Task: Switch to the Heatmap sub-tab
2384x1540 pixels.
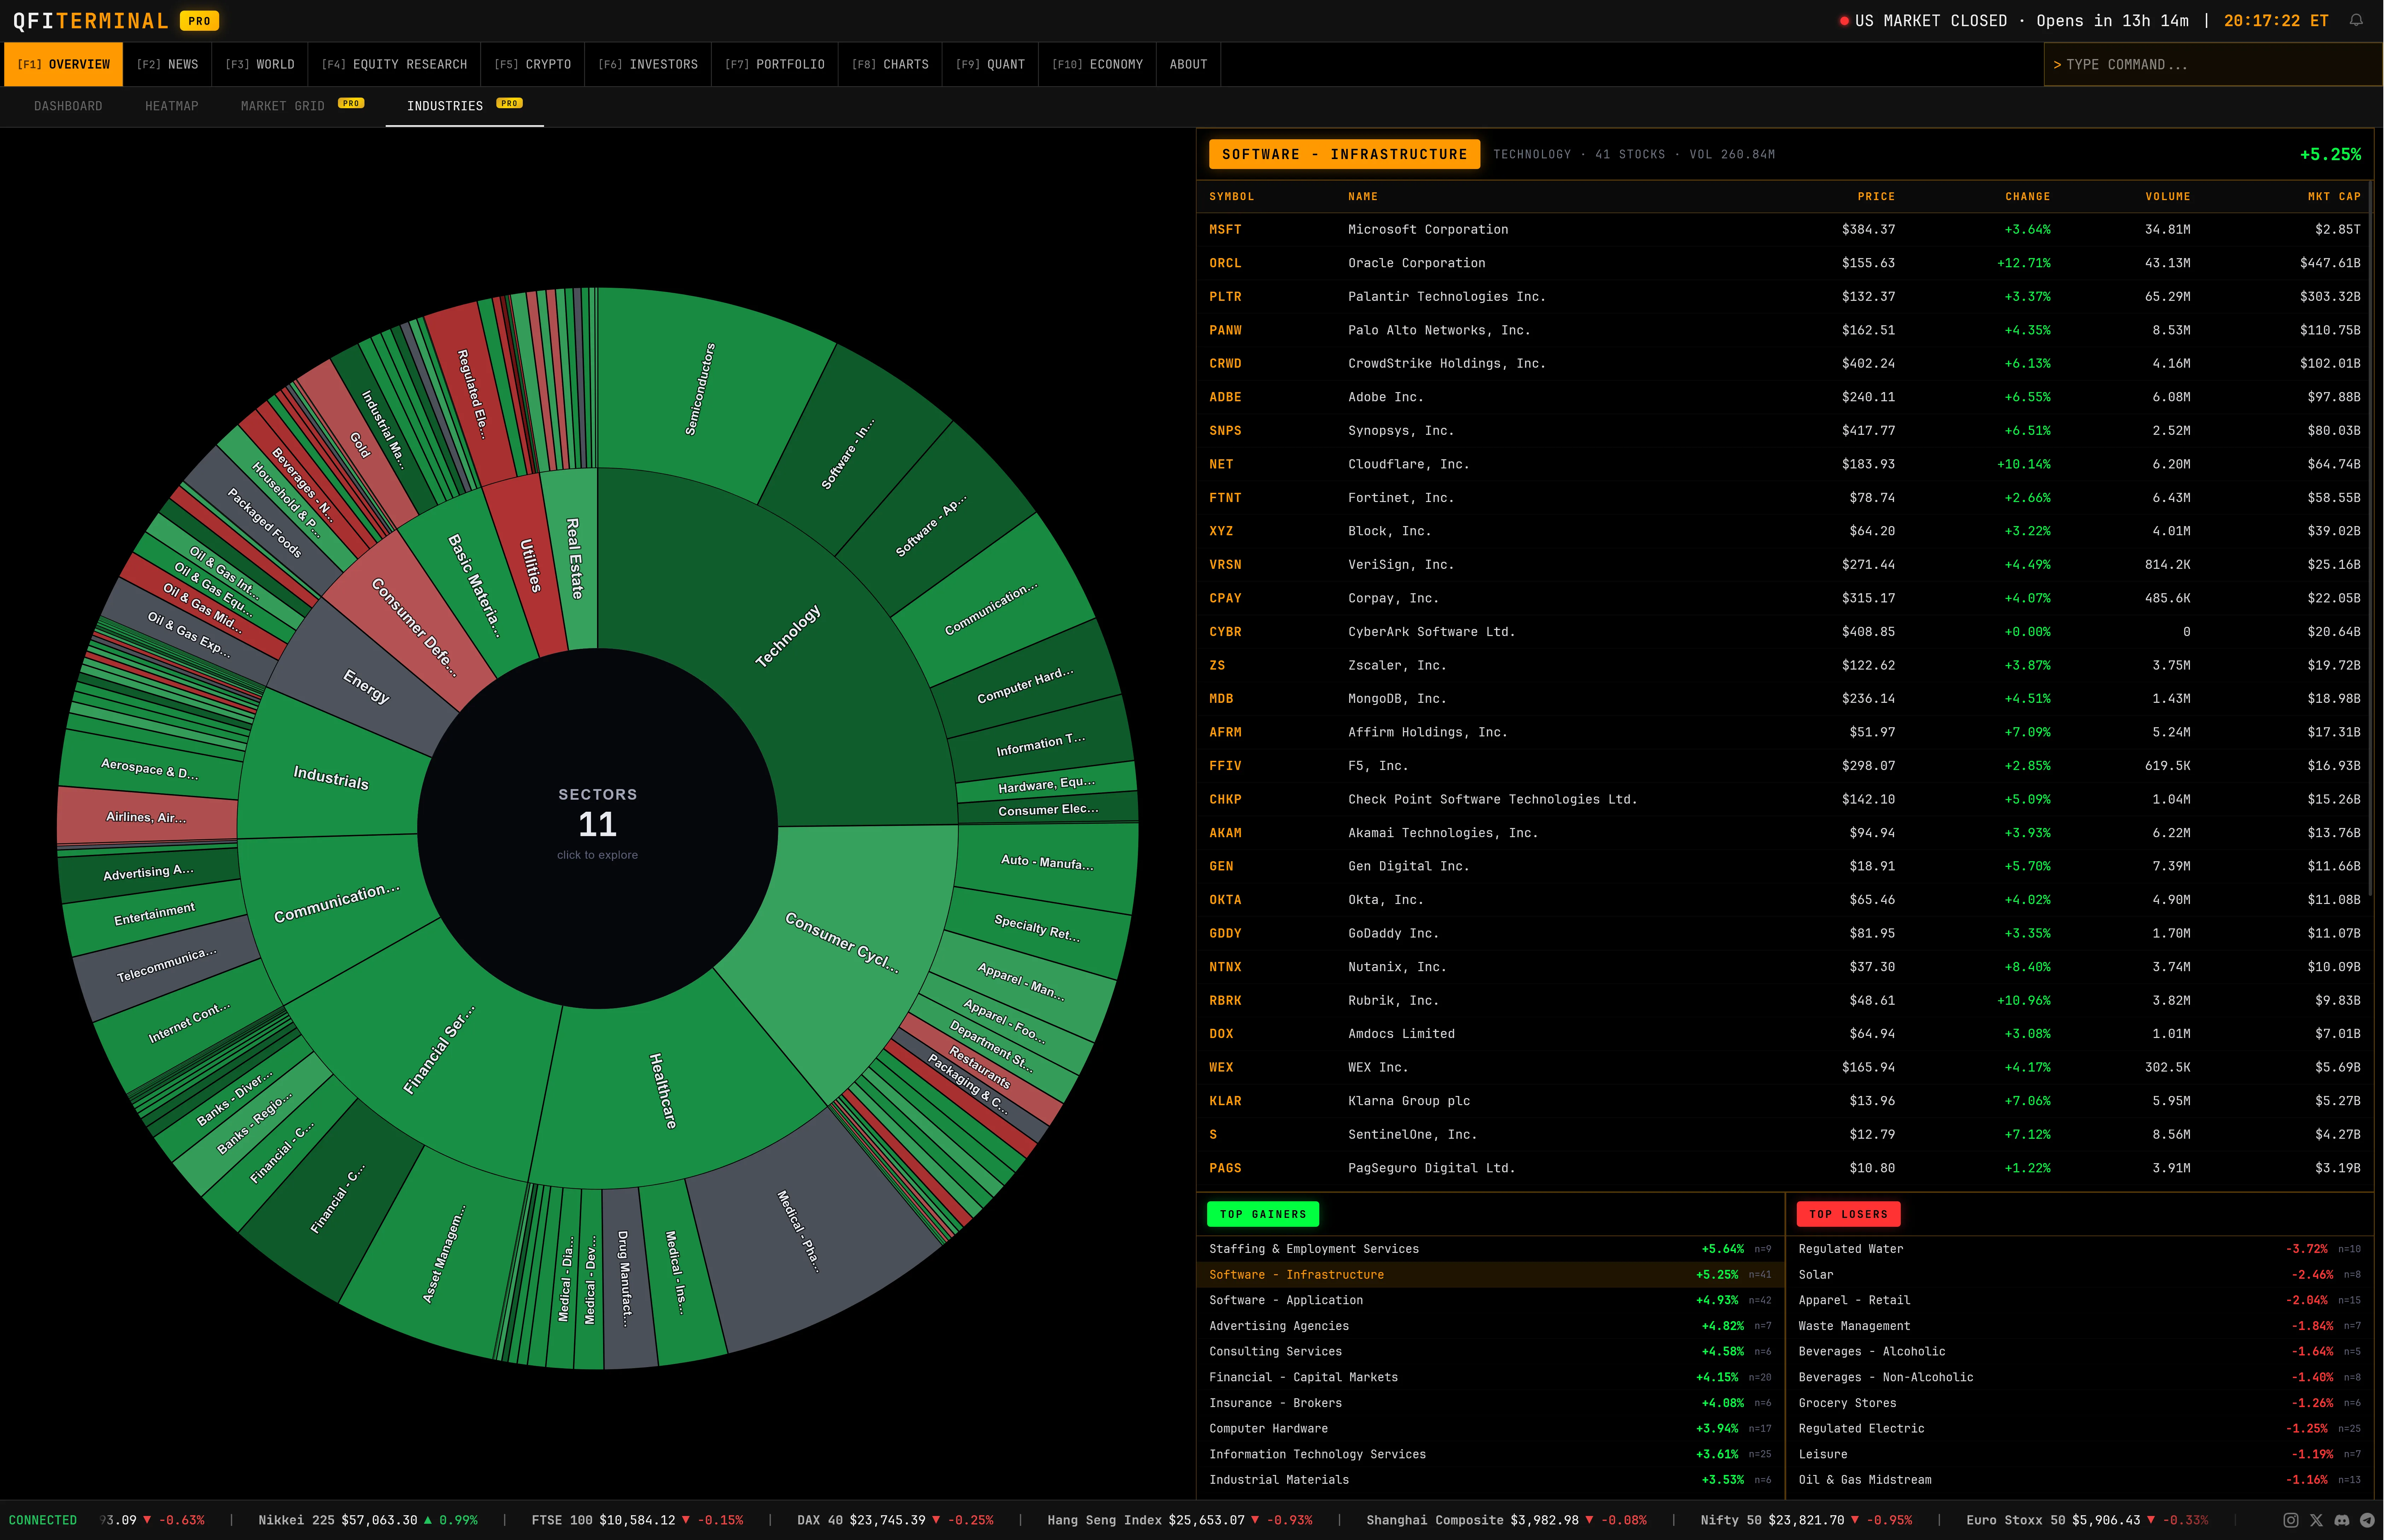Action: (x=171, y=106)
